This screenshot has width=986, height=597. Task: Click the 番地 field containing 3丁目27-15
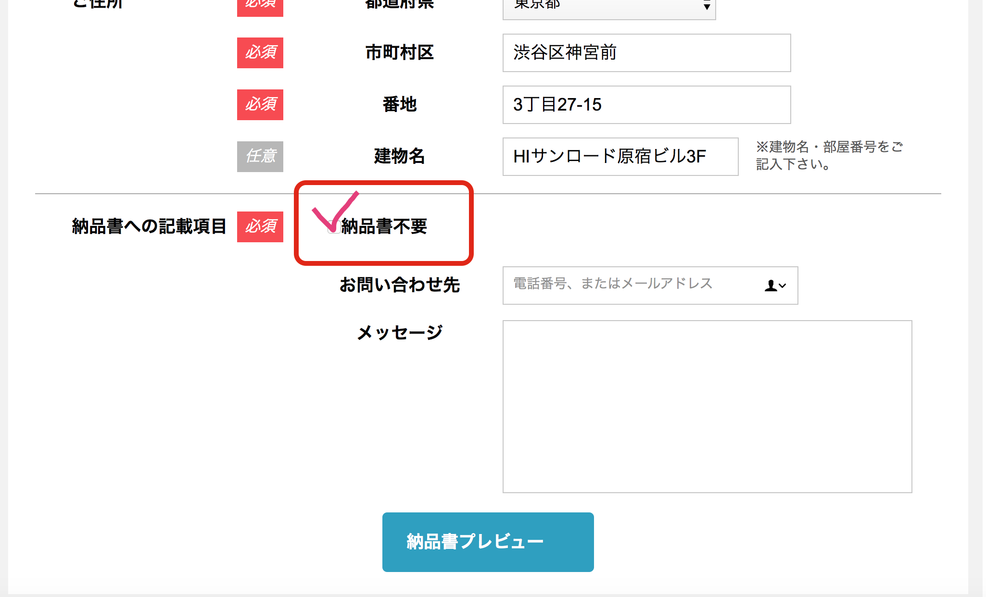pyautogui.click(x=646, y=105)
